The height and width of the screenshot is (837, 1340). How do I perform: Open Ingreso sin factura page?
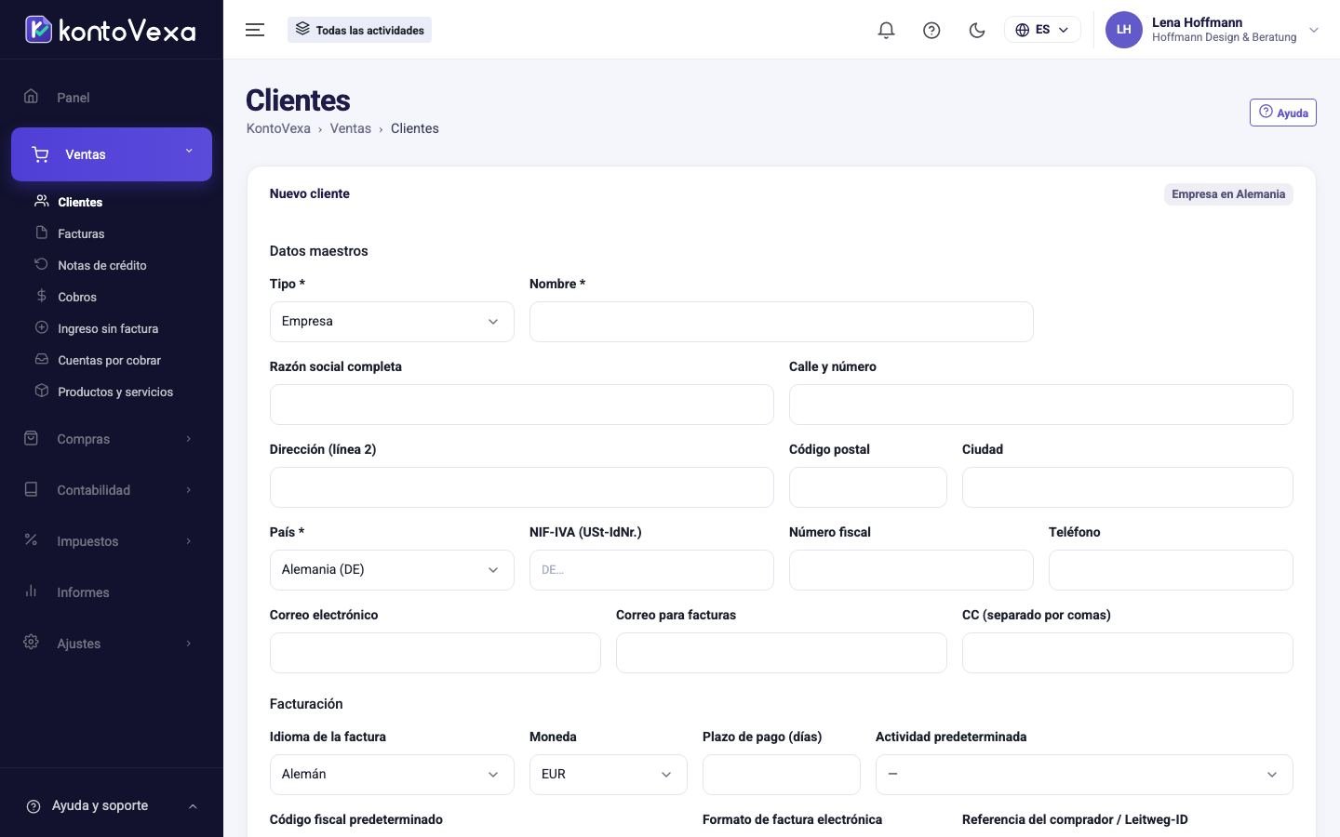point(108,328)
